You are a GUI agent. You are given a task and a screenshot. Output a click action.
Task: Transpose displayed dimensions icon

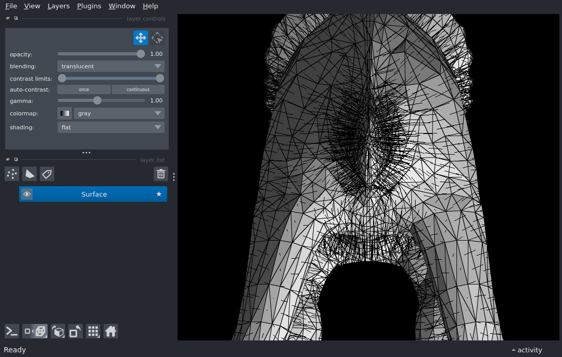pos(75,331)
